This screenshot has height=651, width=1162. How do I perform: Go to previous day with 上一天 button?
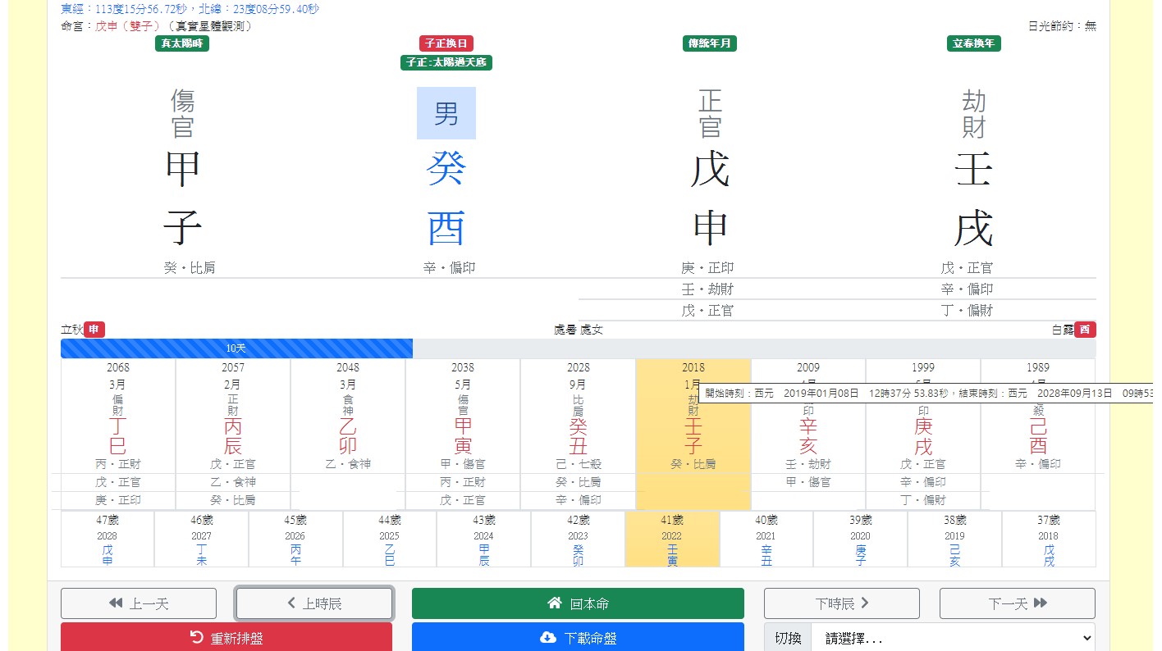tap(139, 603)
